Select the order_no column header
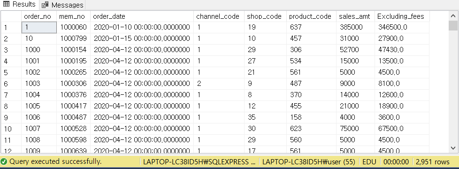Screen dimensions: 459x169 coord(39,16)
